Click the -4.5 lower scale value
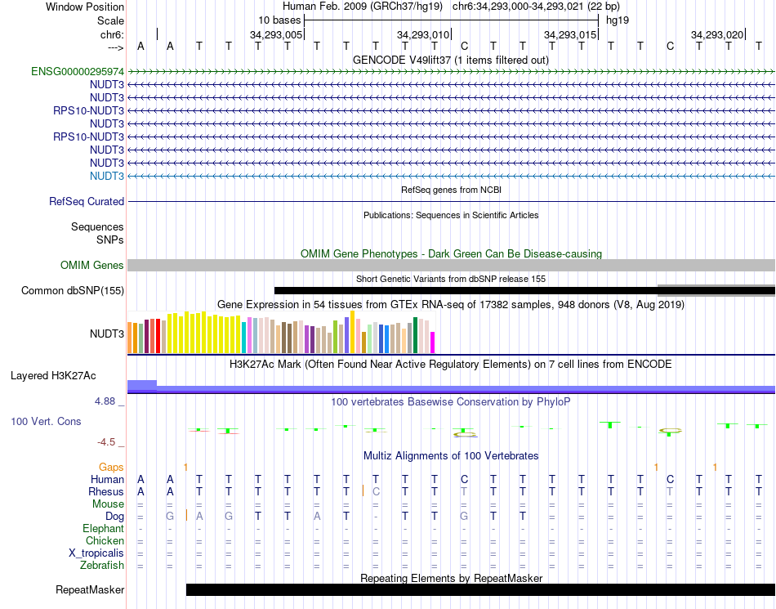 (106, 442)
